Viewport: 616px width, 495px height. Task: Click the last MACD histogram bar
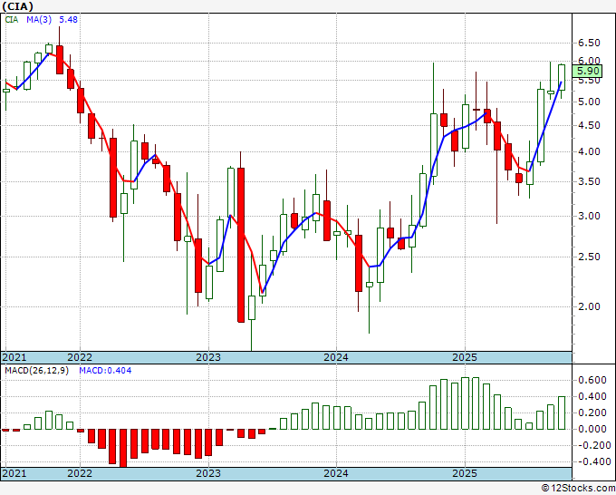click(562, 412)
